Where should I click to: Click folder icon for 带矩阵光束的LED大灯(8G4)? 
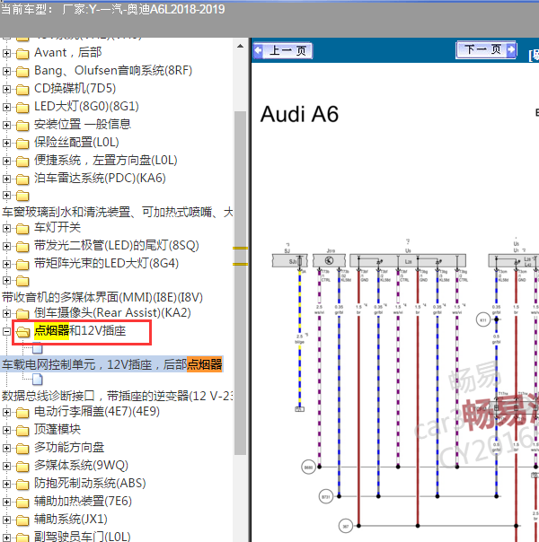[22, 265]
